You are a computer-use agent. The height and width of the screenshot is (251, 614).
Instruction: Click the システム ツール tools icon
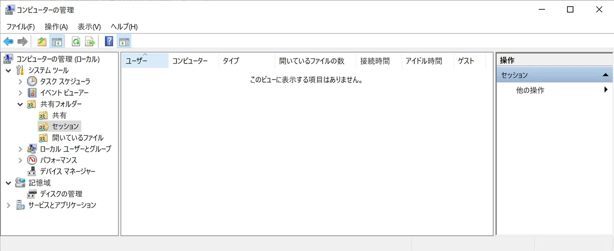(20, 70)
